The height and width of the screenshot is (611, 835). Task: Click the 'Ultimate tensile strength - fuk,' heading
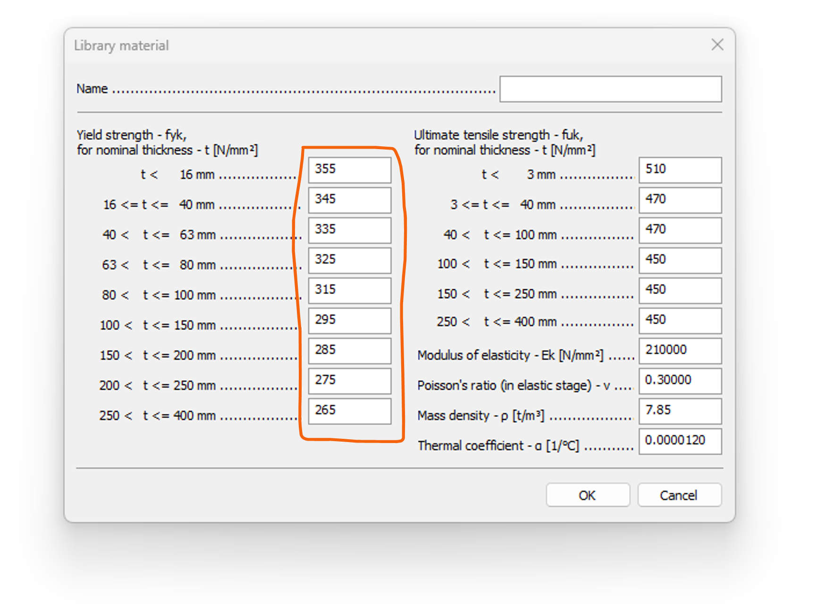pos(498,135)
